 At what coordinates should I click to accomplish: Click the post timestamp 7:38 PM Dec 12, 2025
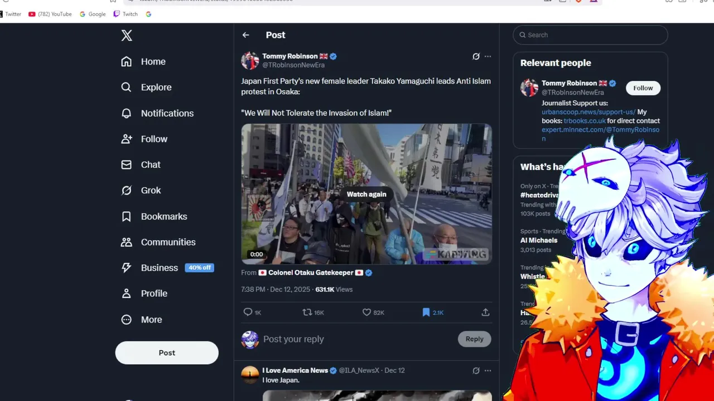pyautogui.click(x=276, y=289)
